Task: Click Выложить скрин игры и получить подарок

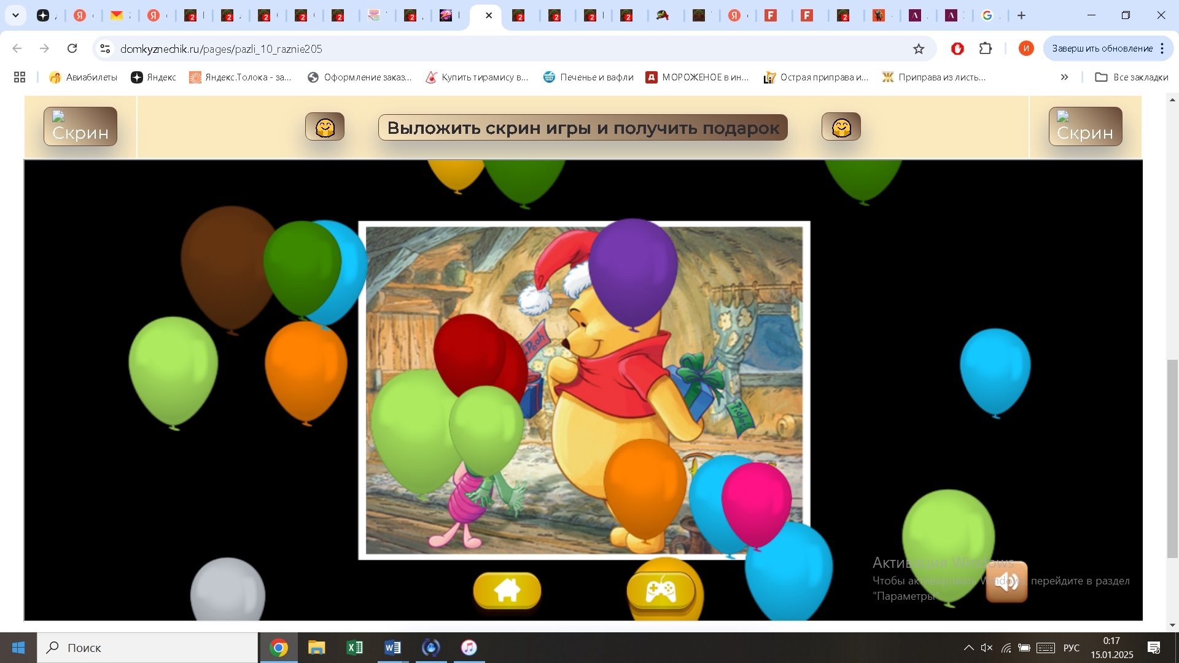Action: (x=583, y=127)
